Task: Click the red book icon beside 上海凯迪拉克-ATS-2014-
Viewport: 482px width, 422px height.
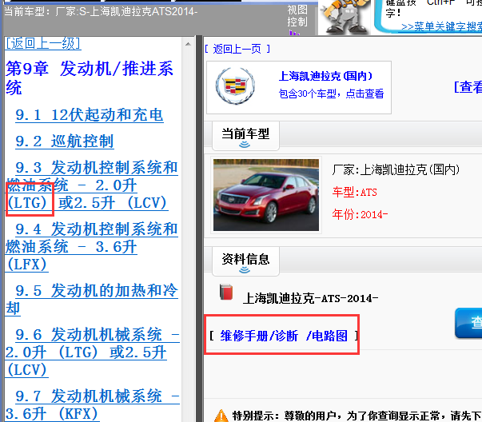Action: (x=226, y=293)
